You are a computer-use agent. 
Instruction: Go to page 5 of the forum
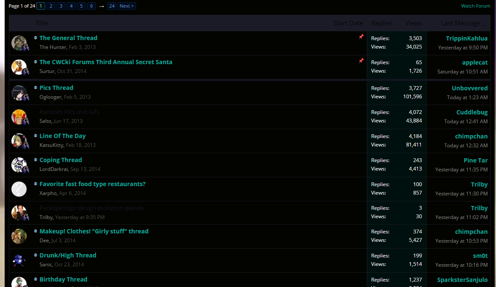click(81, 6)
